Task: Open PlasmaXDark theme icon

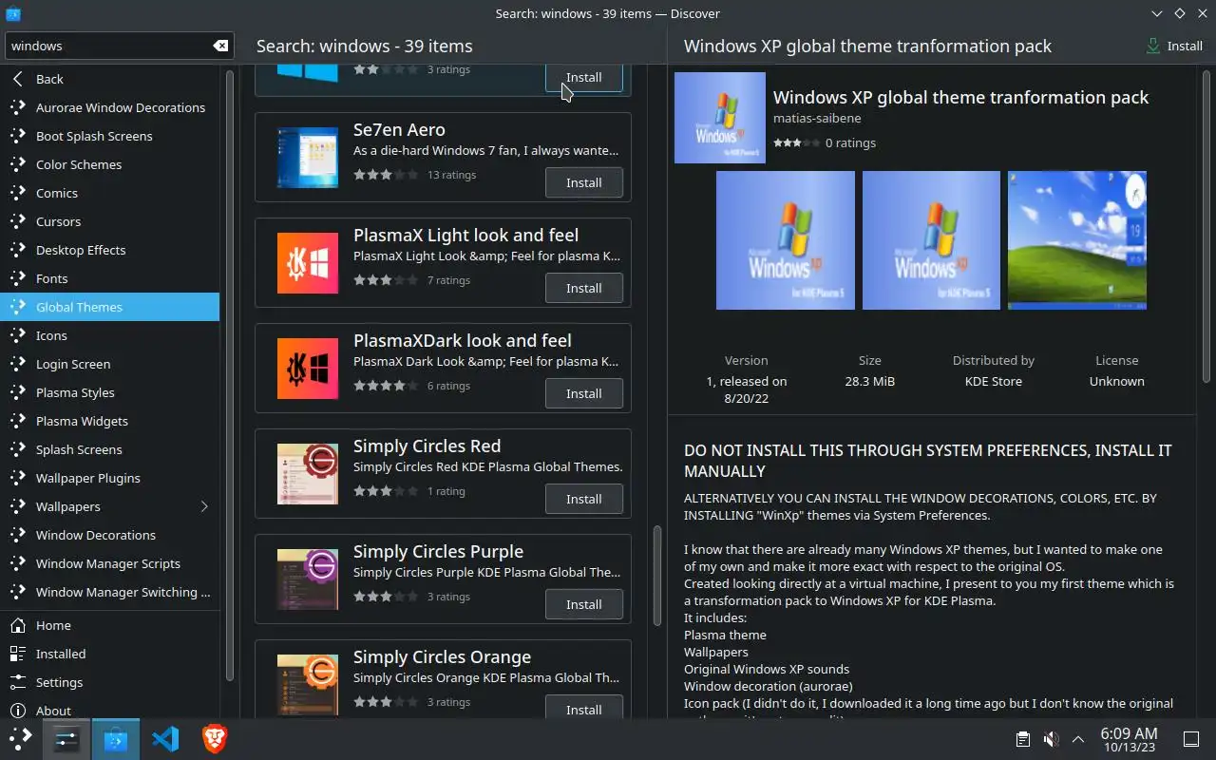Action: point(308,369)
